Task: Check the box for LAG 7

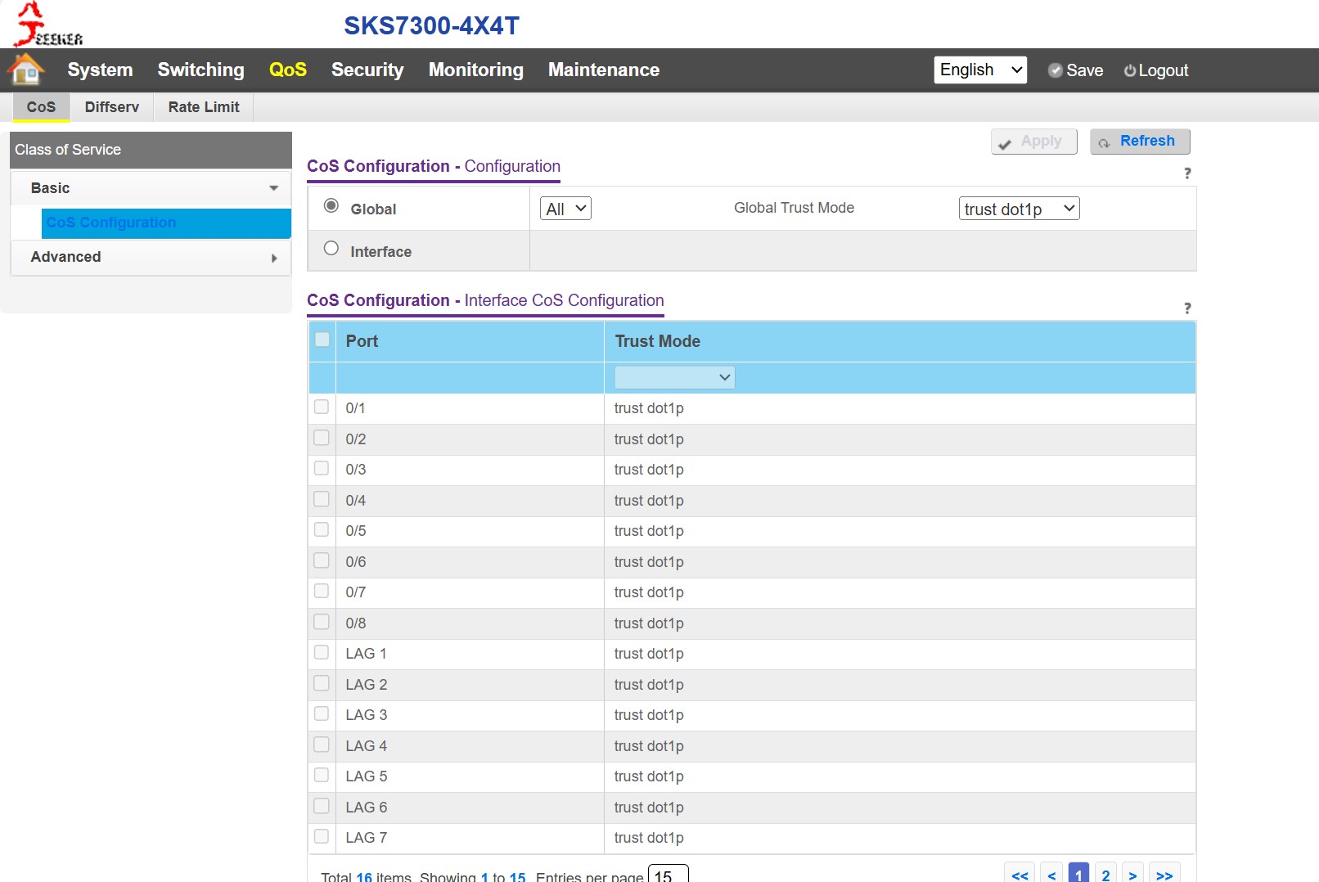Action: [322, 837]
